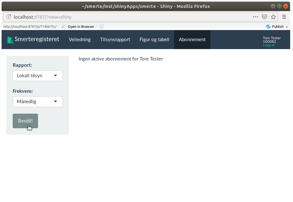Expand the Publish dropdown arrow
Screen dimensions: 293x202
tap(287, 27)
